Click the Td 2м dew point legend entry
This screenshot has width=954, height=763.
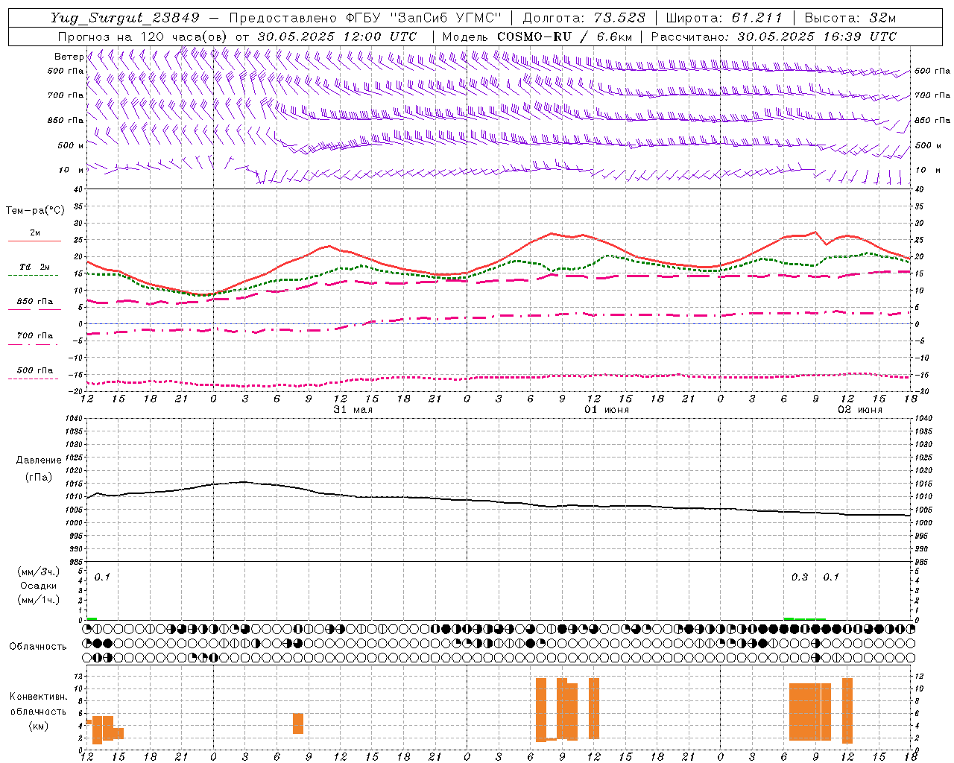click(x=35, y=267)
